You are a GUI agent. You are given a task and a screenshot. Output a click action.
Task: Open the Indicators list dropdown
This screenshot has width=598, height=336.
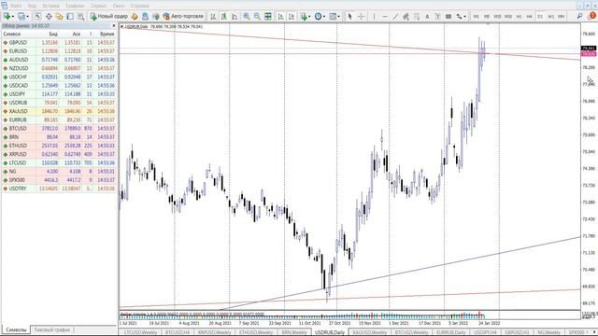tap(306, 17)
